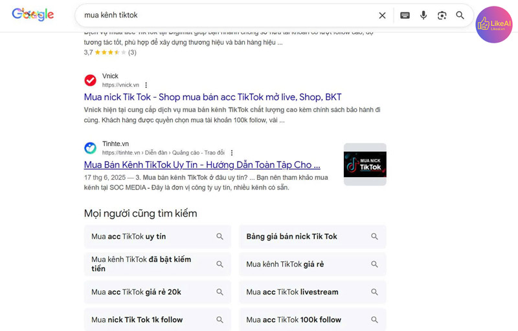This screenshot has height=331, width=518.
Task: Click magnifier on 'đã bật kiếm tiền' suggestion
Action: (220, 264)
